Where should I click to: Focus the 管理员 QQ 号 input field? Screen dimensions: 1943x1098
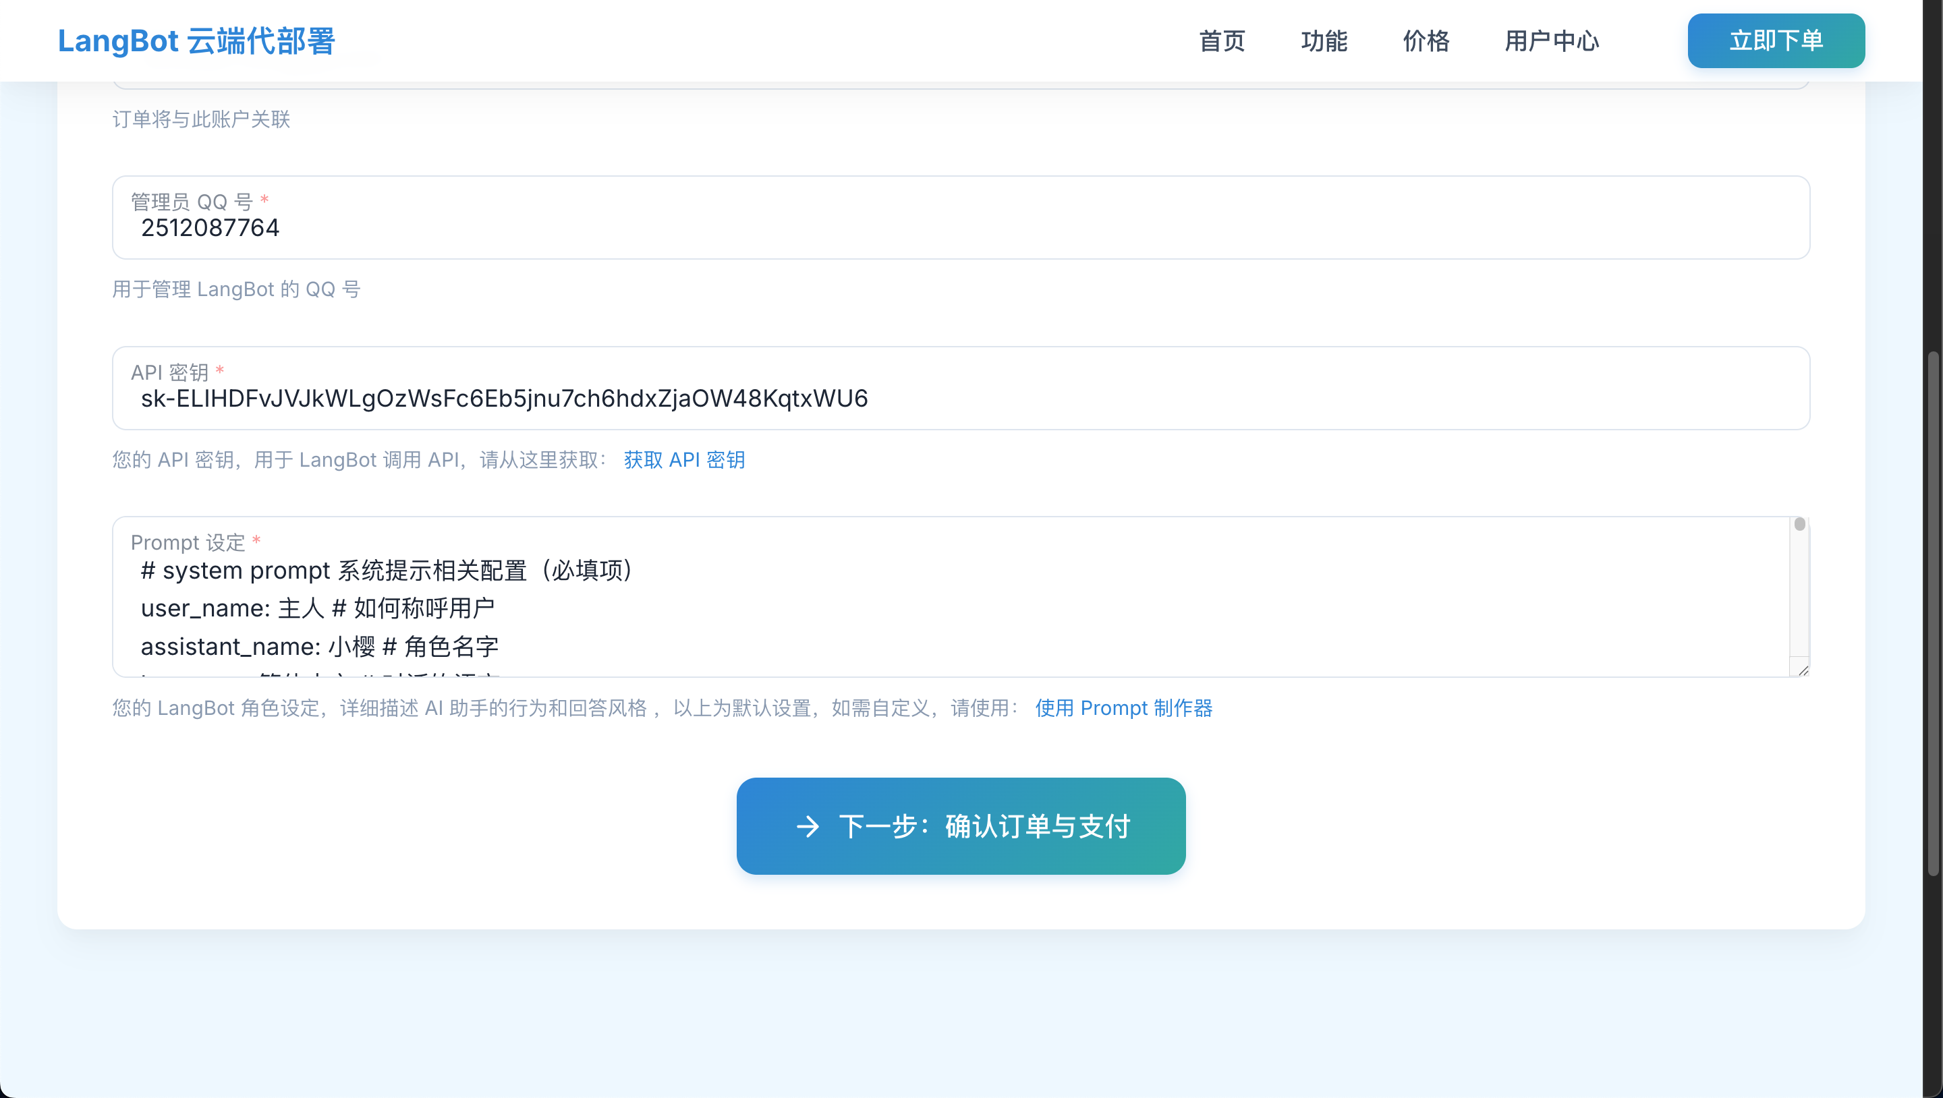(x=961, y=218)
